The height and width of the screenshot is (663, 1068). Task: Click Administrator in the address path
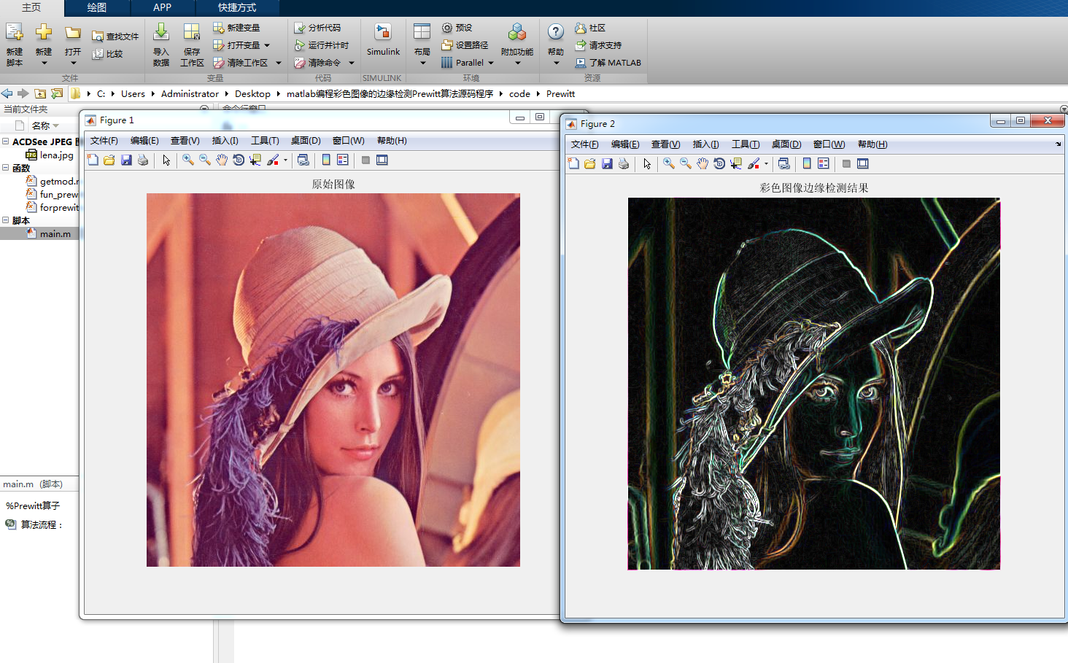190,93
